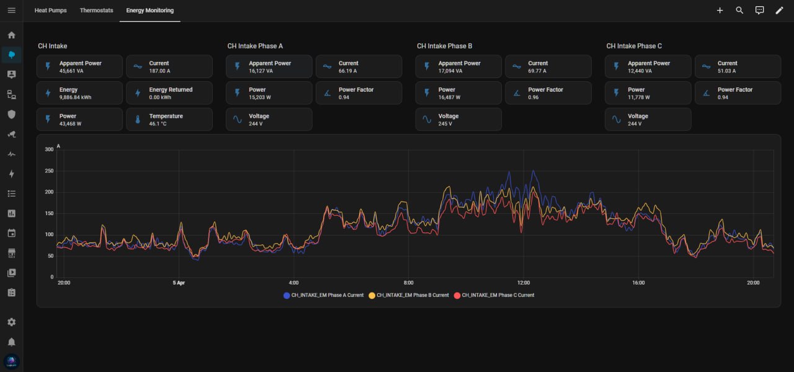Click the Energy card showing 9,886.84 kWh

[x=79, y=92]
